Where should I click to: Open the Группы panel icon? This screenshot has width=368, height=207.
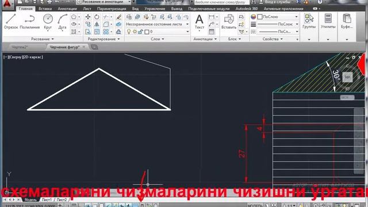pyautogui.click(x=309, y=21)
